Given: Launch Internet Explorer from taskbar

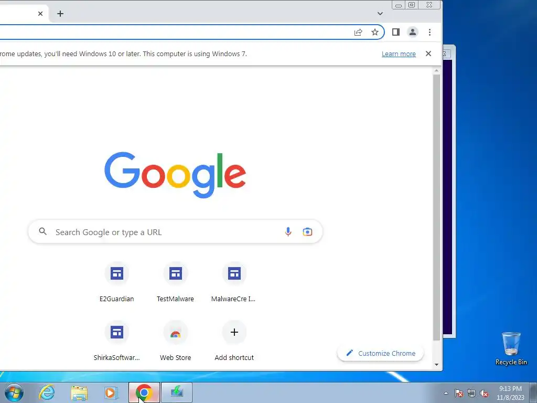Looking at the screenshot, I should point(47,393).
